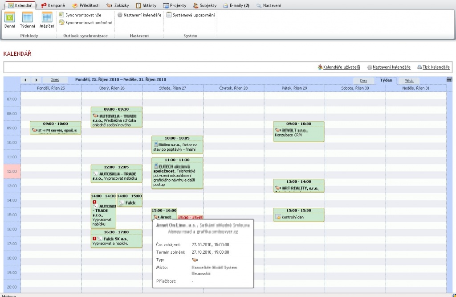The width and height of the screenshot is (456, 297).
Task: Click the Středa, Říjen 27 column header
Action: [x=173, y=88]
